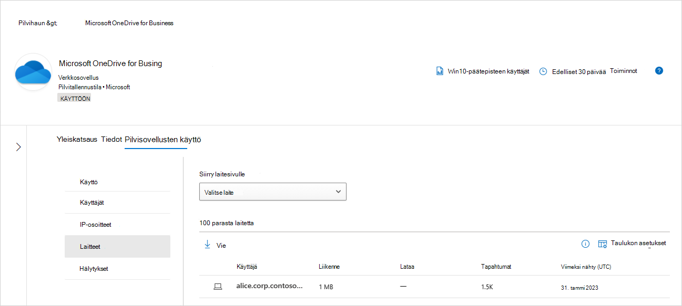Click the report icon beside Win10-päätepisteen käyttäjät
682x306 pixels.
(440, 71)
